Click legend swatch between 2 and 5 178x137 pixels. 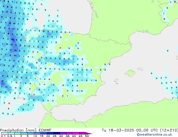(x=24, y=133)
